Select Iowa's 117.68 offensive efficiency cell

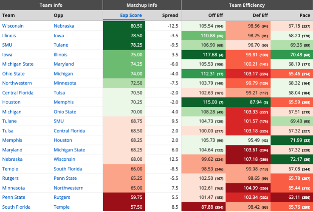point(203,55)
